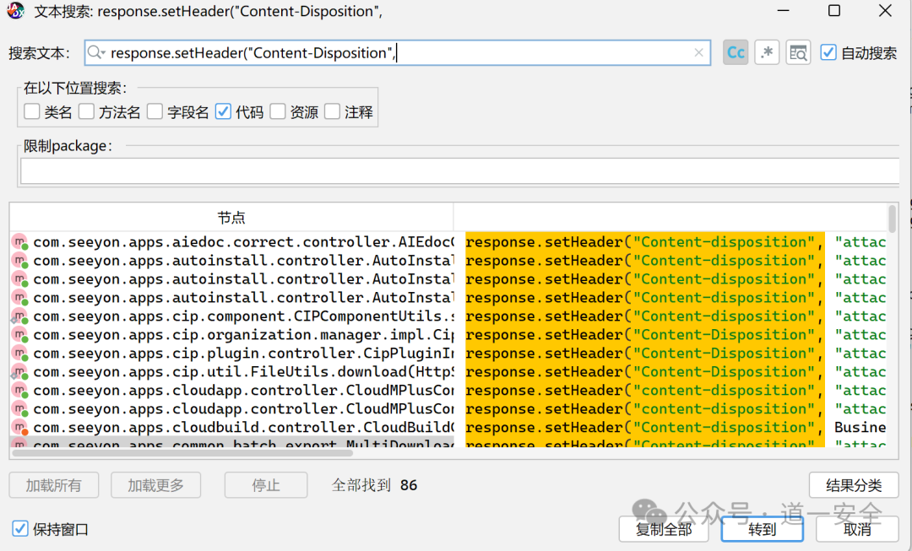
Task: Enable the 方法名 search location checkbox
Action: click(x=86, y=111)
